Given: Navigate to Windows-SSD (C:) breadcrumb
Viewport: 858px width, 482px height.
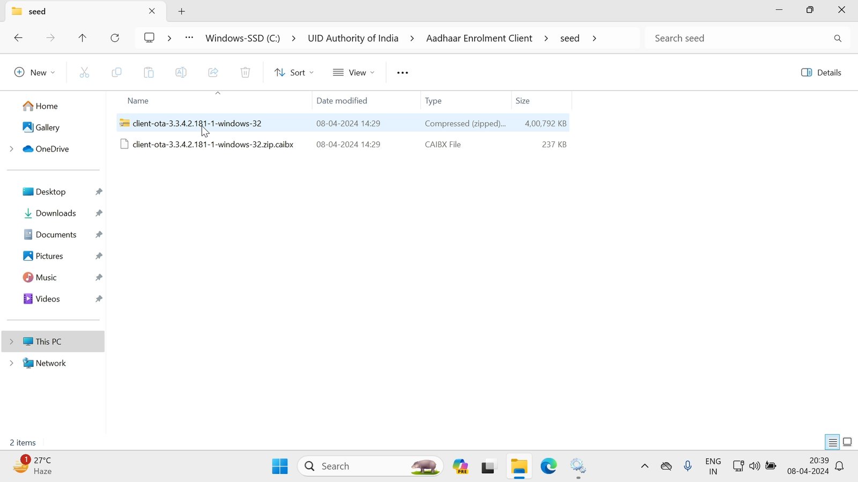Looking at the screenshot, I should pos(242,39).
